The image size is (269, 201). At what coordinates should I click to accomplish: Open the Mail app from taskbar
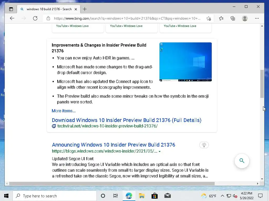(168, 196)
